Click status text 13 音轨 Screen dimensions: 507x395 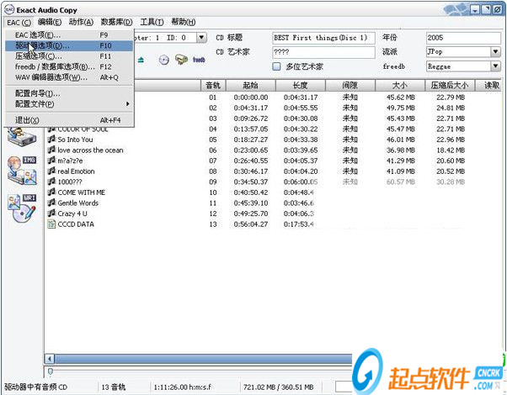pos(113,387)
